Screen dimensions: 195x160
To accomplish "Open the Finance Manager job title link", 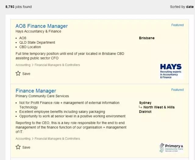I will 36,91.
